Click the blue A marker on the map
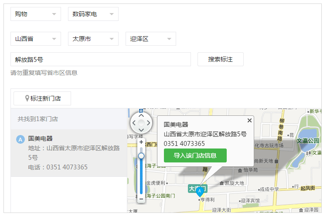The width and height of the screenshot is (327, 216). point(200,191)
